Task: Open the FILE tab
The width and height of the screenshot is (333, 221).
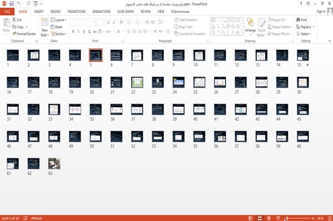Action: point(7,12)
